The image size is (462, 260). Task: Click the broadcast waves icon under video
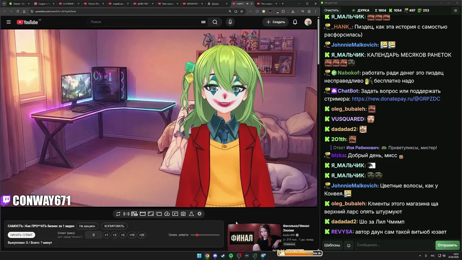tap(126, 214)
